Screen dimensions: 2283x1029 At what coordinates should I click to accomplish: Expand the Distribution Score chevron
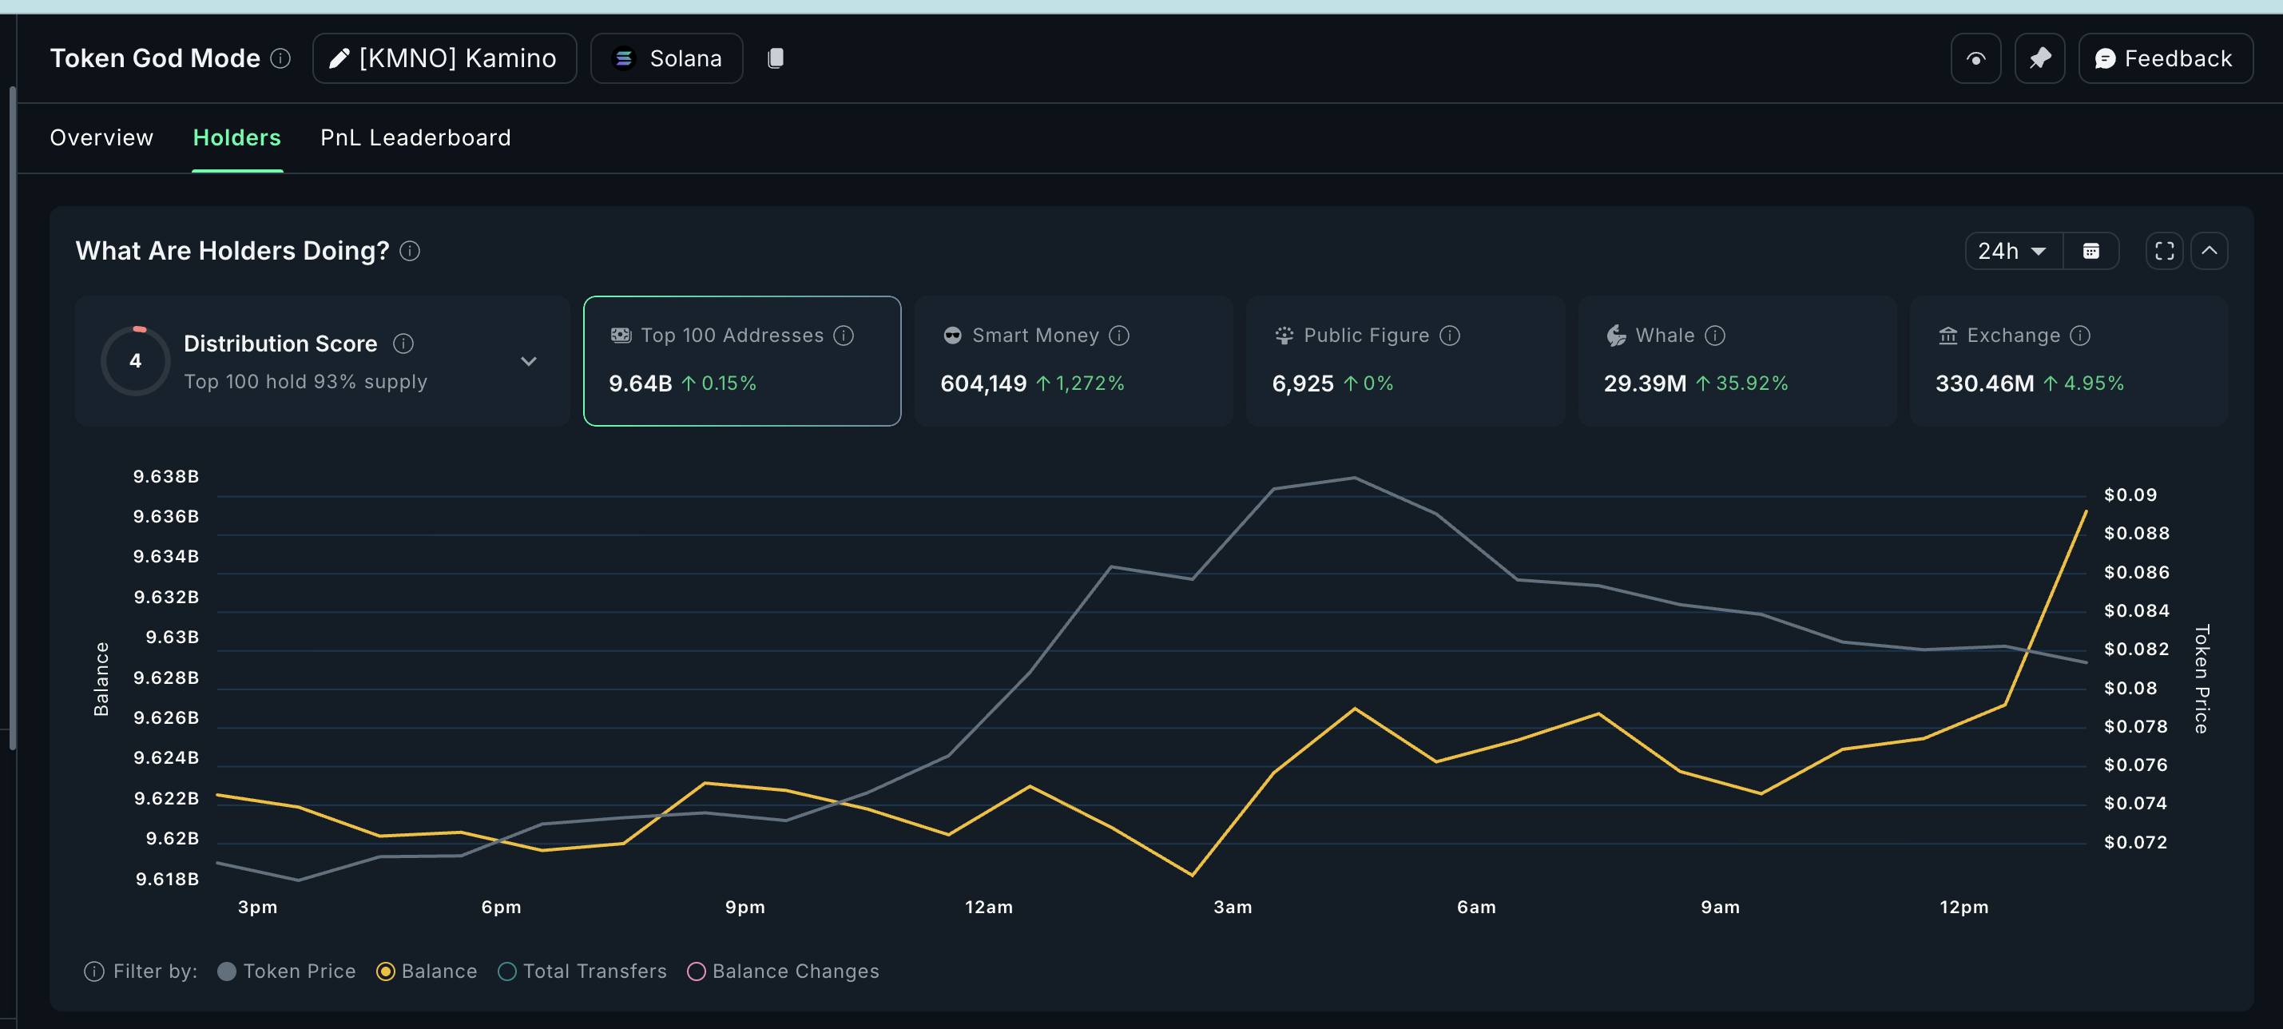(x=528, y=361)
